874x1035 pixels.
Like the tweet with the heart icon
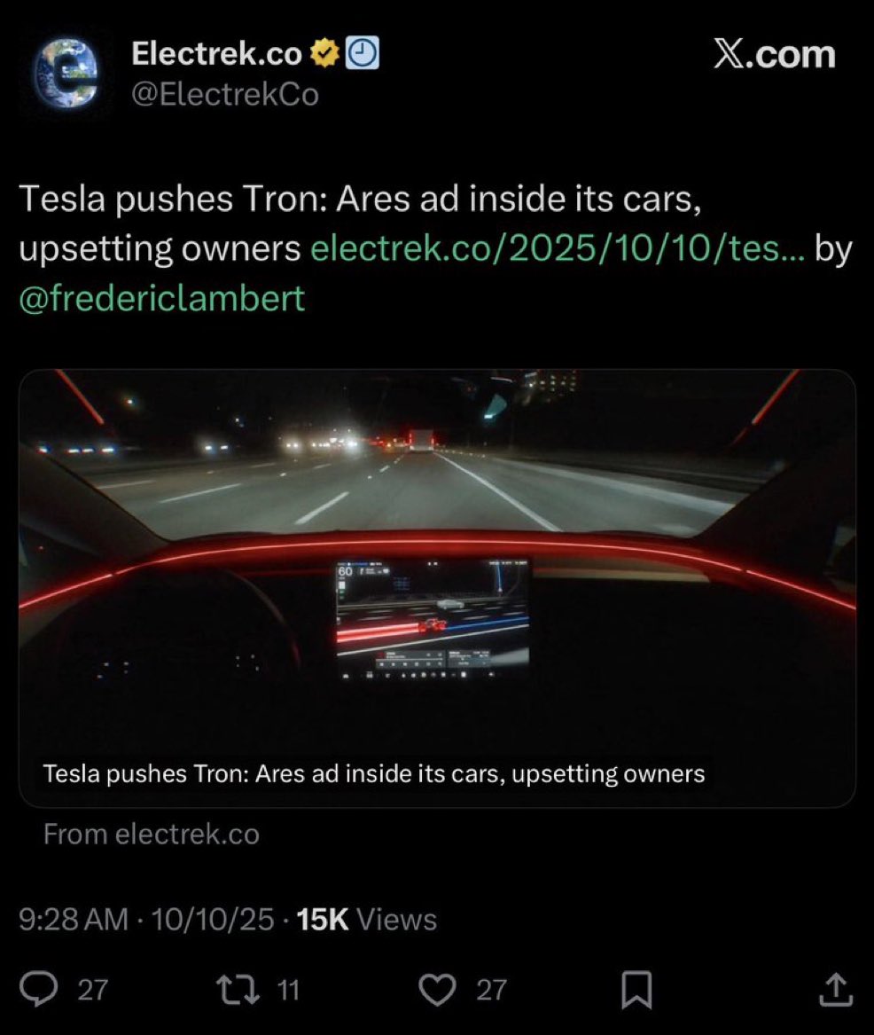coord(436,990)
